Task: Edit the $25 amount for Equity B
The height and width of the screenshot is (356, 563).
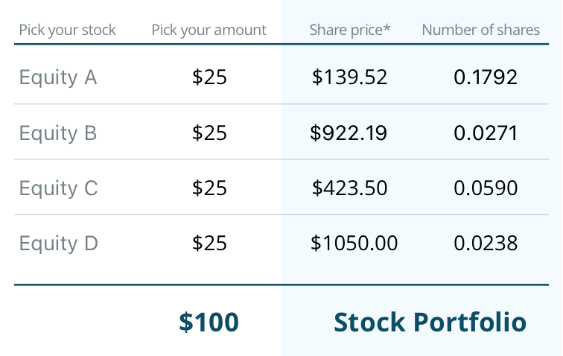Action: point(209,133)
